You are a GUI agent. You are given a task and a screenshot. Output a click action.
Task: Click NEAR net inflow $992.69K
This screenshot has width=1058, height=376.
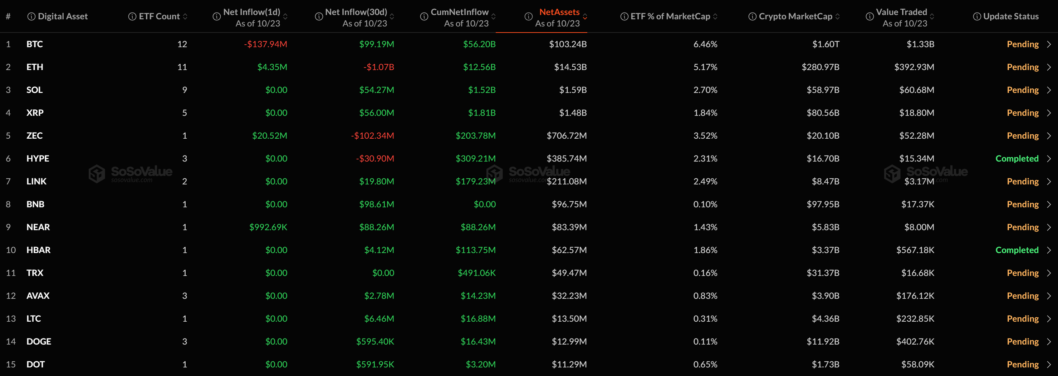tap(268, 227)
